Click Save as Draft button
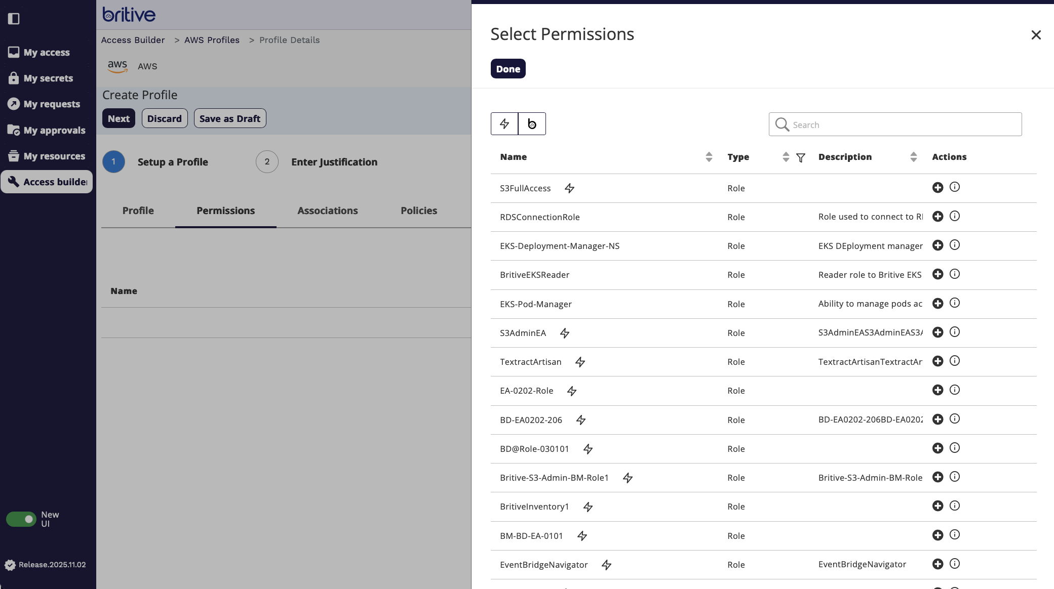1054x589 pixels. click(x=229, y=119)
